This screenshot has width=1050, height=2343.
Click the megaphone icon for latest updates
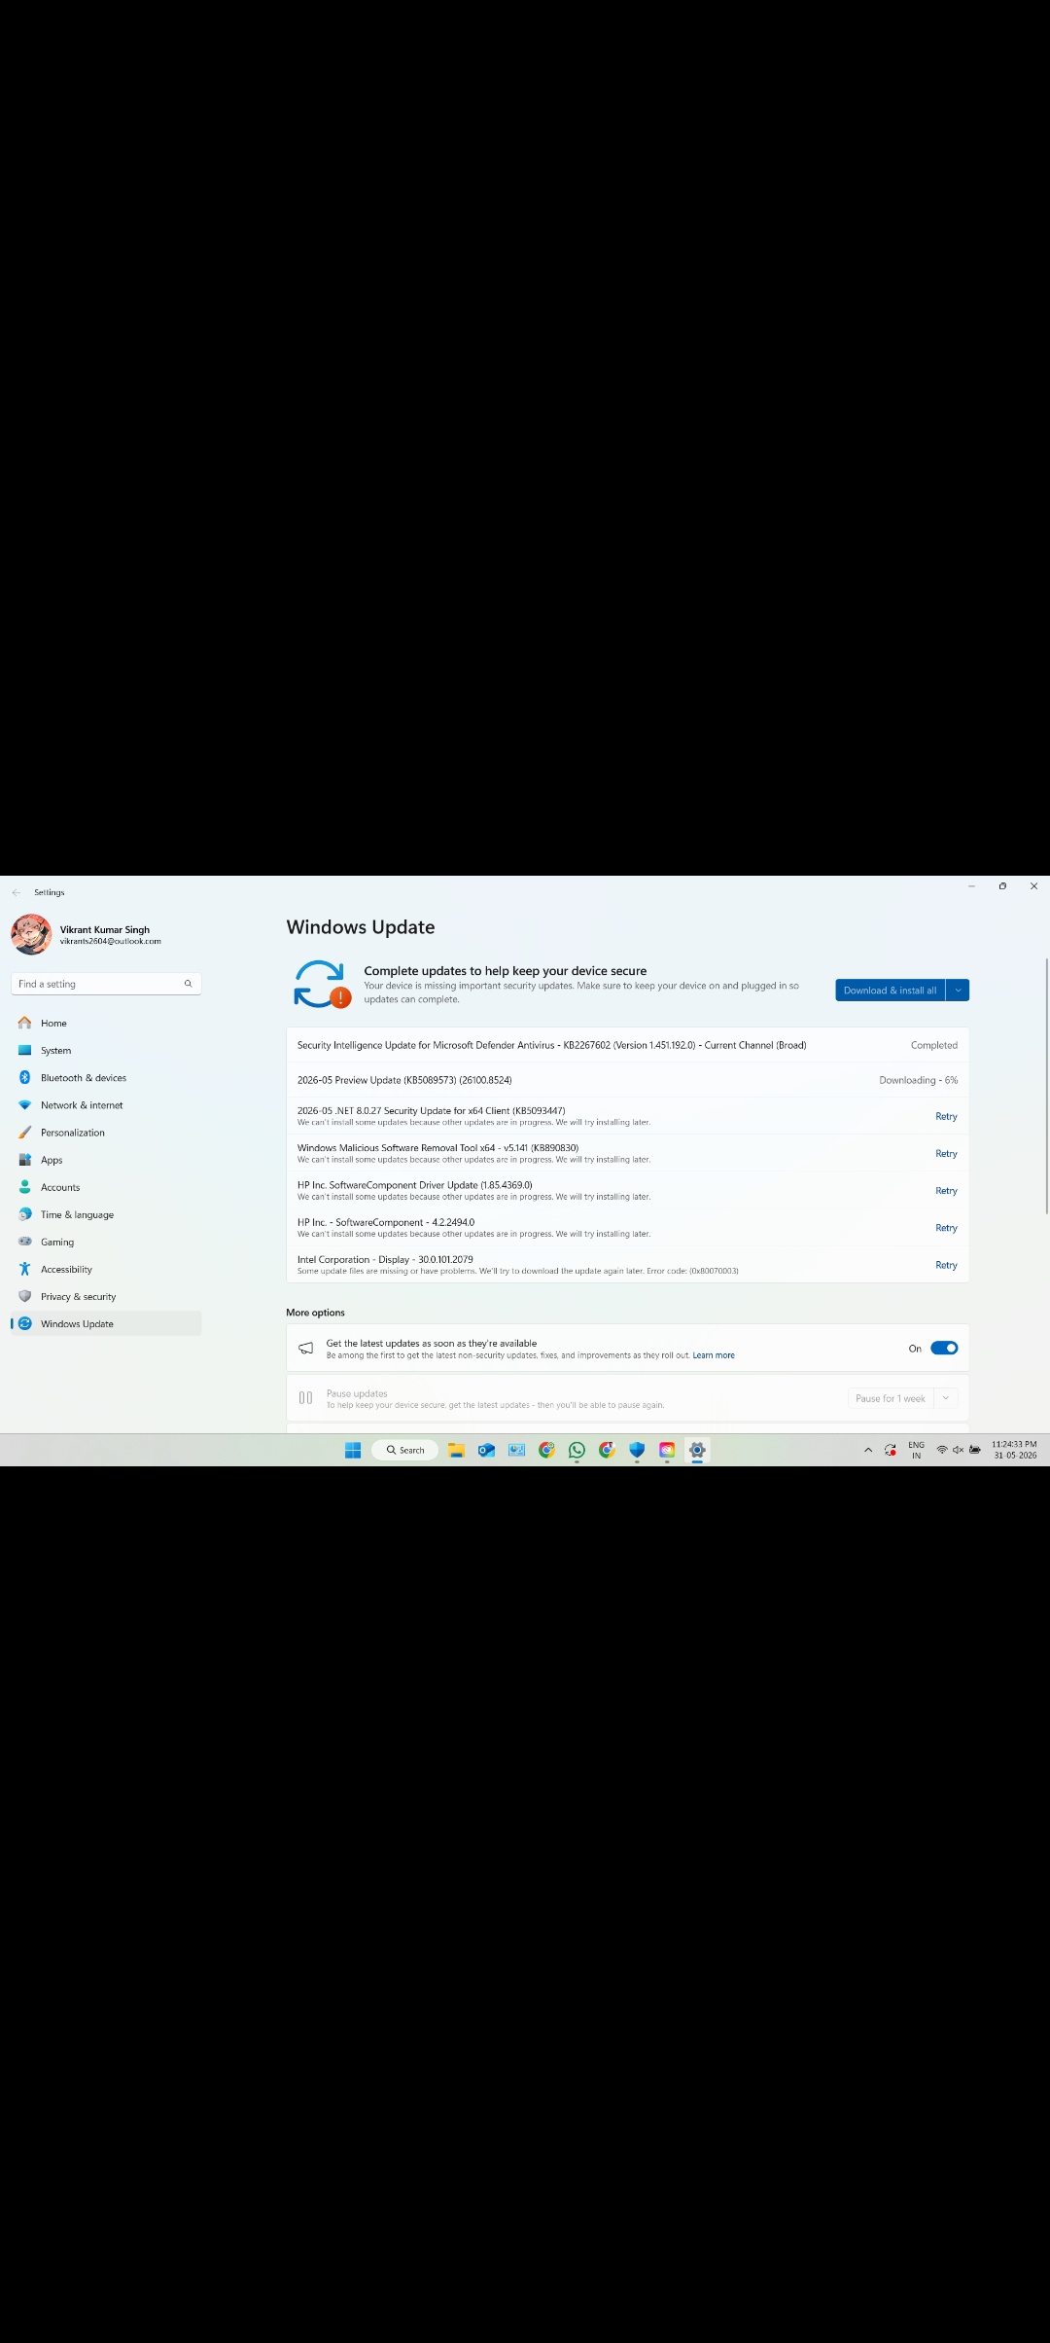[x=305, y=1348]
